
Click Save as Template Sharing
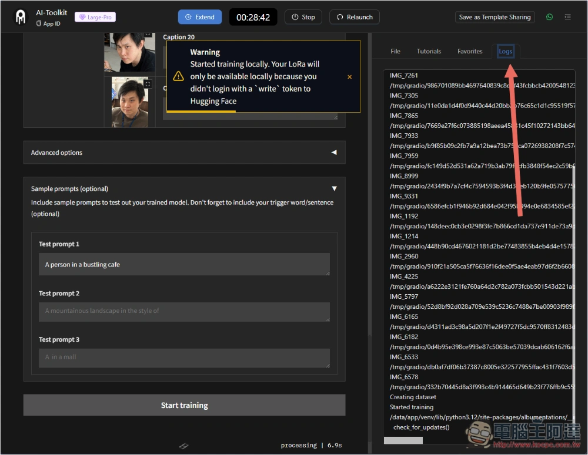(x=495, y=17)
